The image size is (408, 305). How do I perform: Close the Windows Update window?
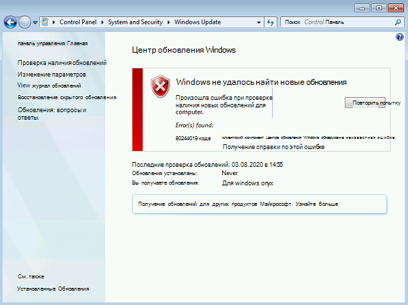[396, 8]
